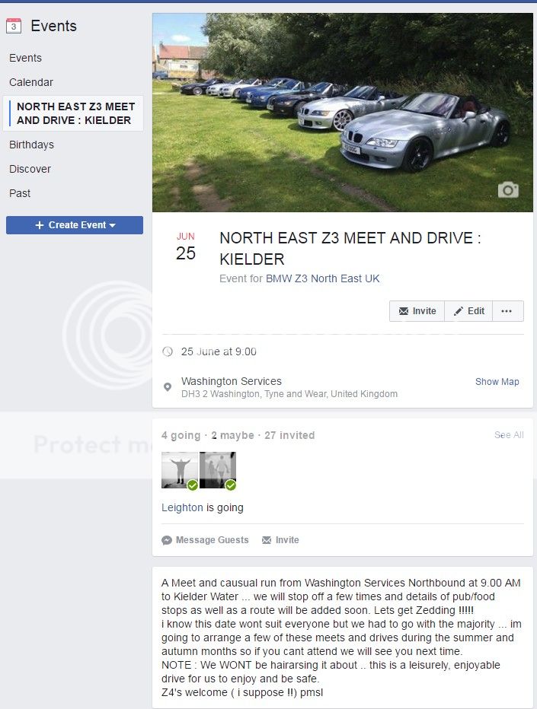Click Show Map link
This screenshot has width=537, height=709.
(x=497, y=382)
